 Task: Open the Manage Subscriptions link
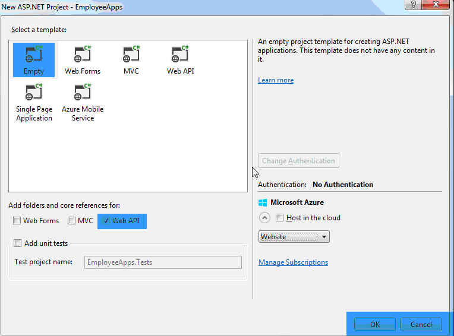pyautogui.click(x=293, y=262)
